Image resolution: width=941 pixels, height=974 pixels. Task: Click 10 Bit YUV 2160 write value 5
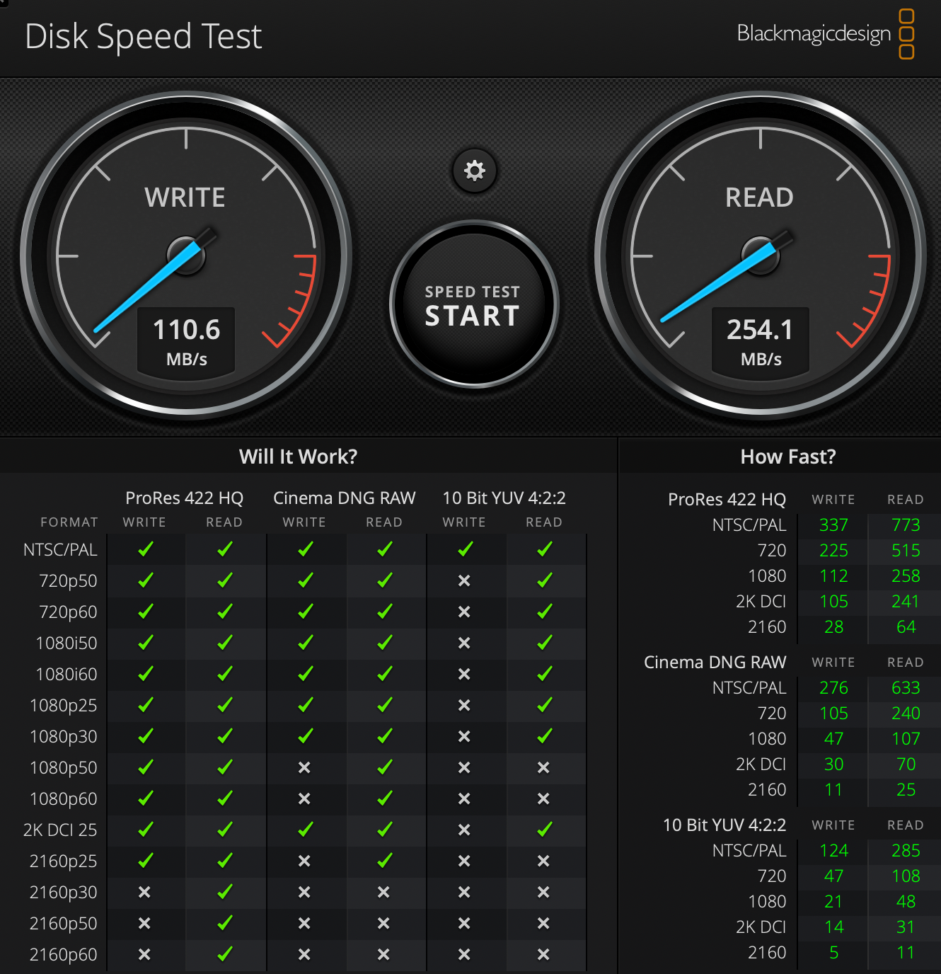834,953
